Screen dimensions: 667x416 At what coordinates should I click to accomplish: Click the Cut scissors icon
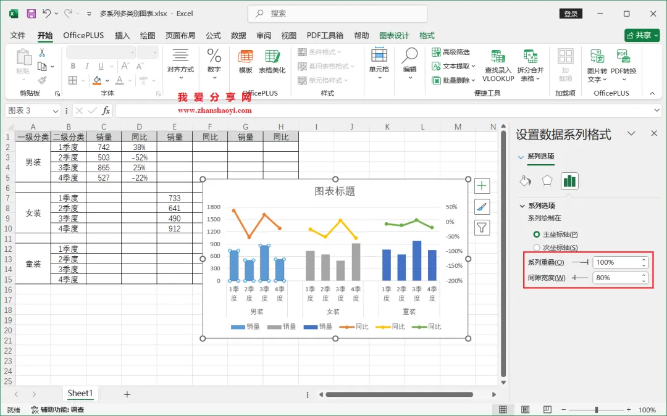coord(42,52)
